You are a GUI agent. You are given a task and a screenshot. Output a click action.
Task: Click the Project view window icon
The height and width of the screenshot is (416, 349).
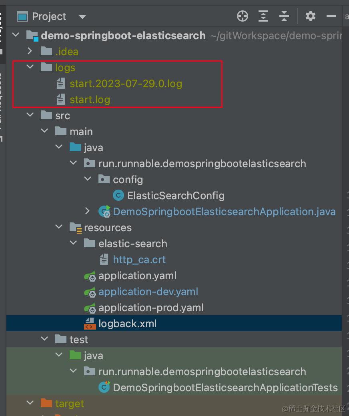[22, 17]
